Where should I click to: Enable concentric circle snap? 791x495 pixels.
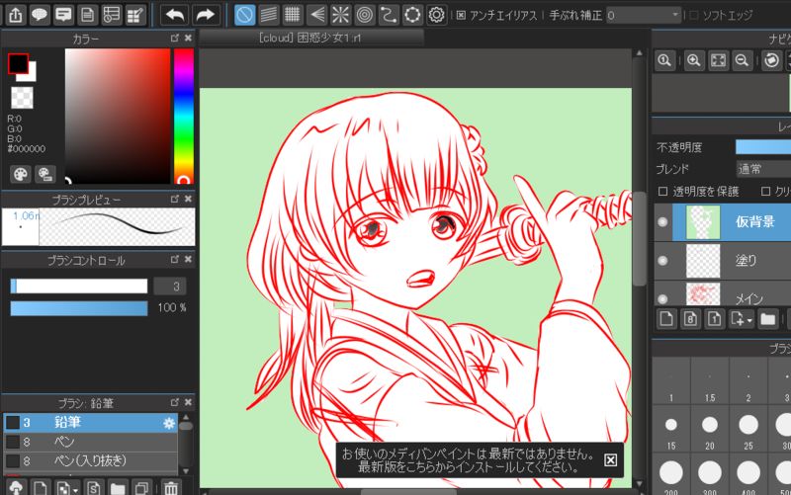coord(364,15)
